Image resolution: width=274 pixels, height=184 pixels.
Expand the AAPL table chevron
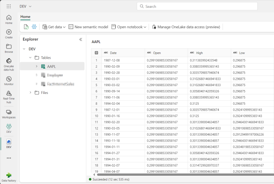coord(36,67)
